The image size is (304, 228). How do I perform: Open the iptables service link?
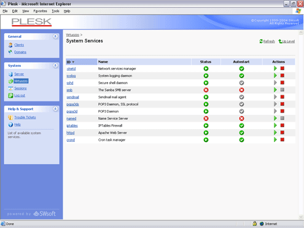tap(72, 125)
